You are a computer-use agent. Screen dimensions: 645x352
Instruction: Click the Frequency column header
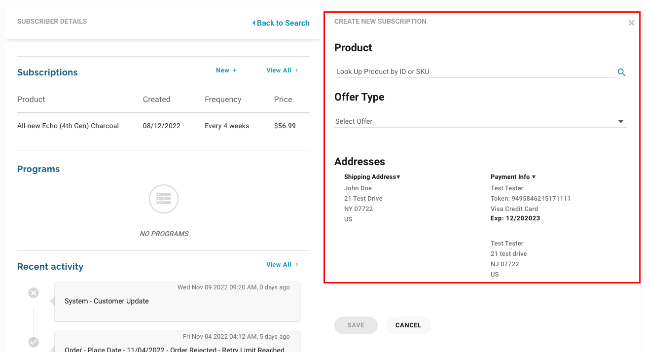click(x=223, y=100)
